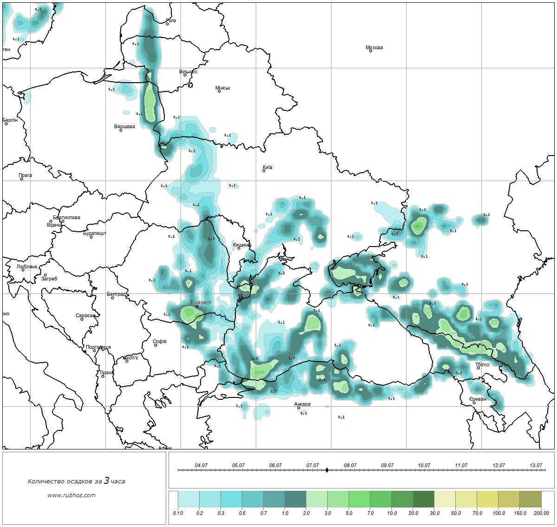
Task: Click the black diamond timeline position marker
Action: point(327,470)
